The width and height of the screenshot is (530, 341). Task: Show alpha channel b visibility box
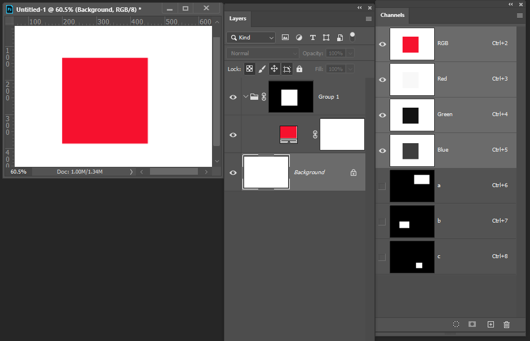[382, 222]
